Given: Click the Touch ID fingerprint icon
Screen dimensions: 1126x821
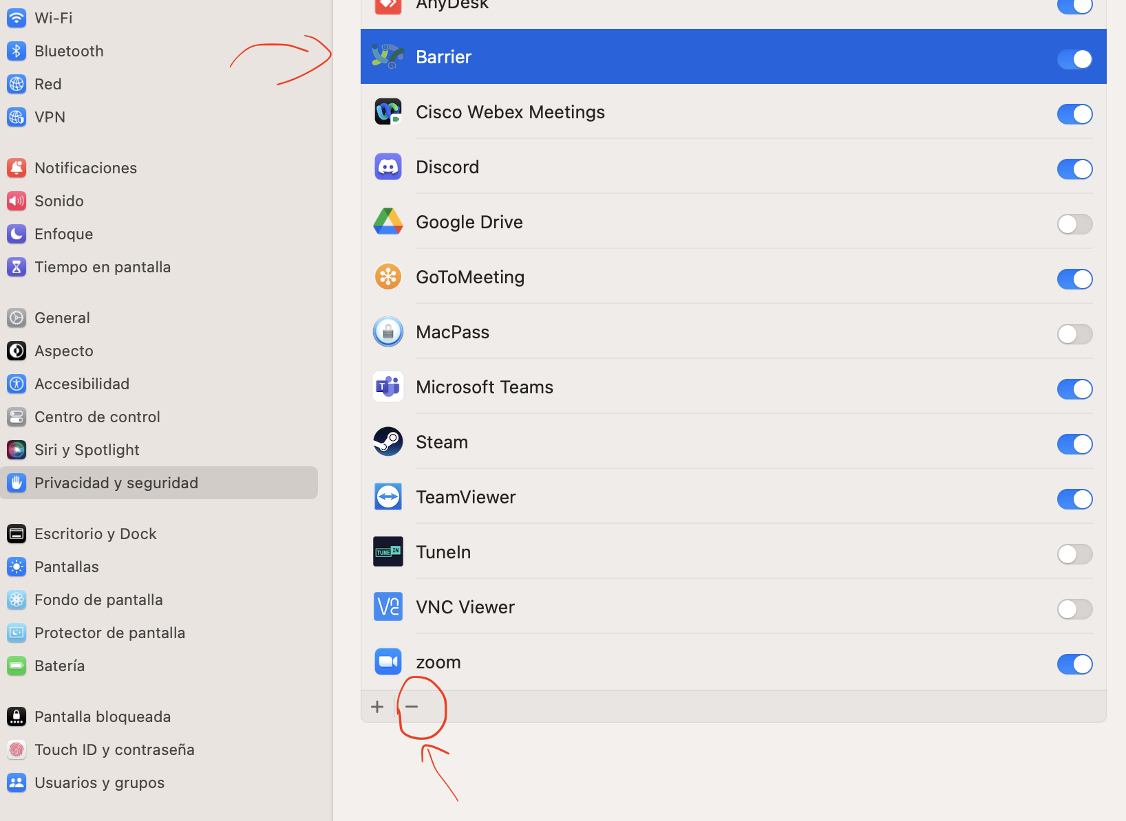Looking at the screenshot, I should click(x=17, y=749).
